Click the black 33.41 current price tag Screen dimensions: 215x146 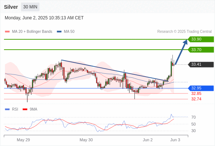pos(201,64)
